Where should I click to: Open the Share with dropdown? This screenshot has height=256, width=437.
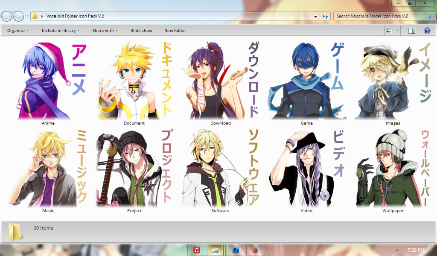point(105,31)
